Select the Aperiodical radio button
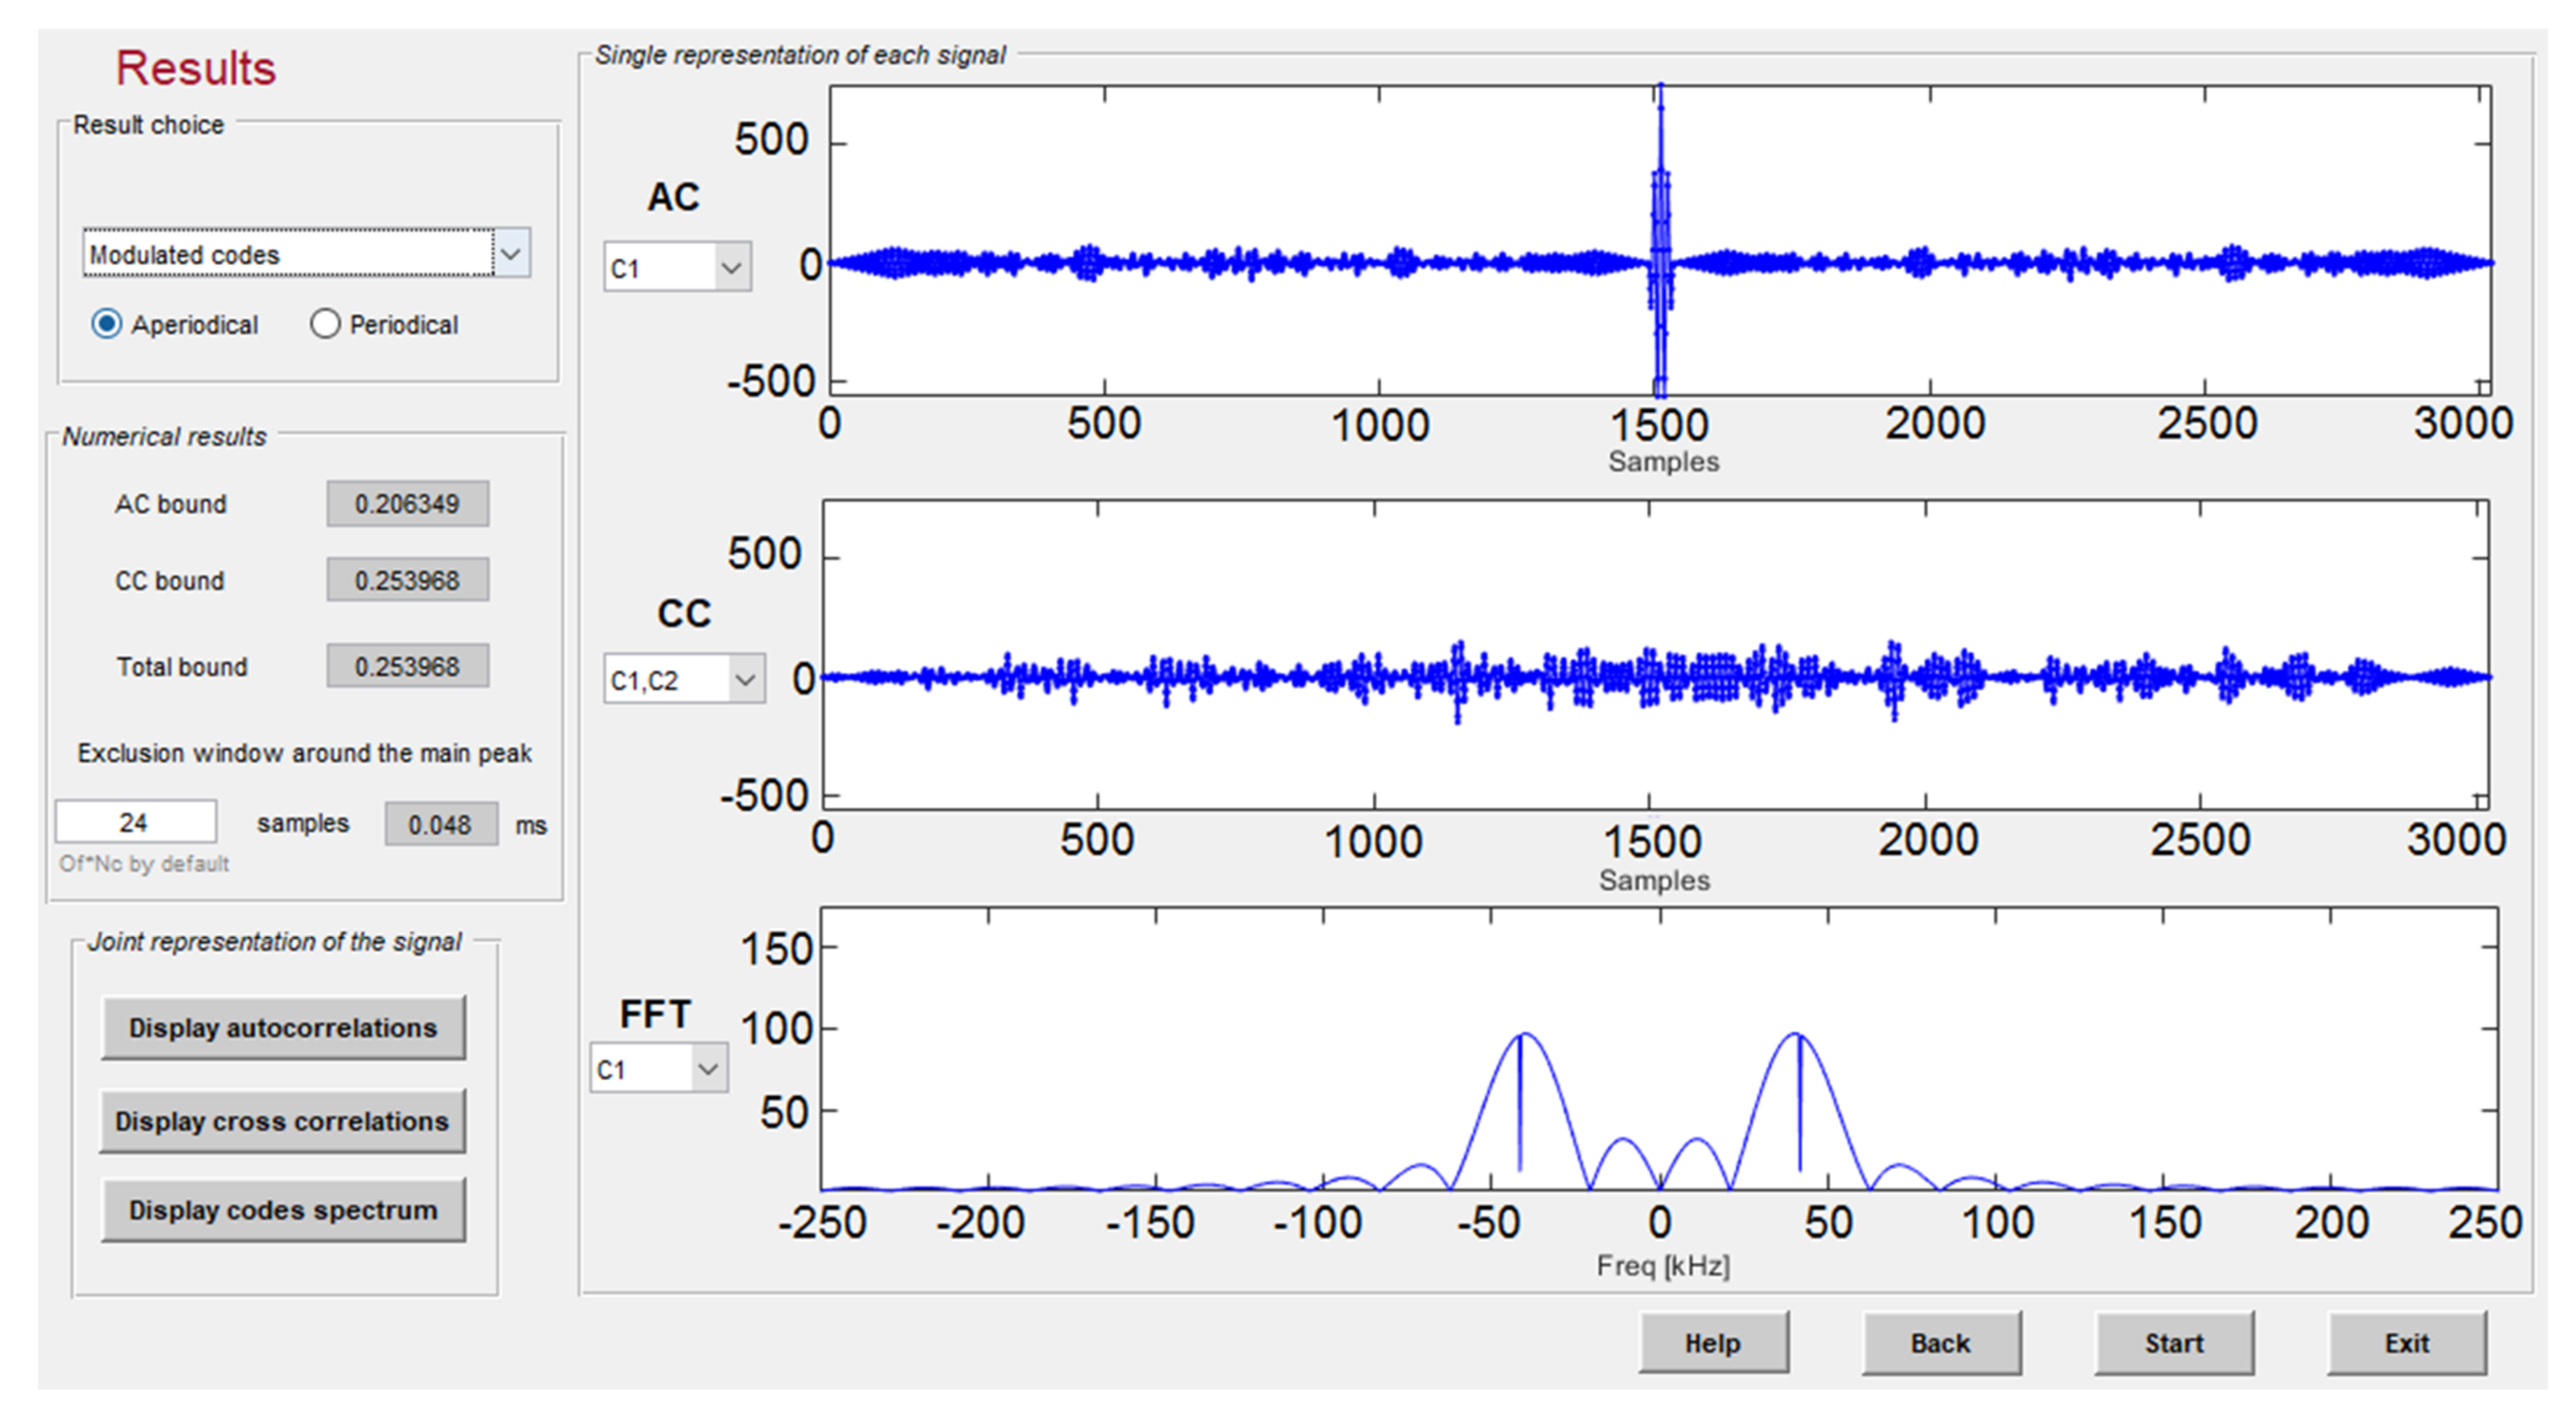The height and width of the screenshot is (1421, 2576). [x=107, y=325]
